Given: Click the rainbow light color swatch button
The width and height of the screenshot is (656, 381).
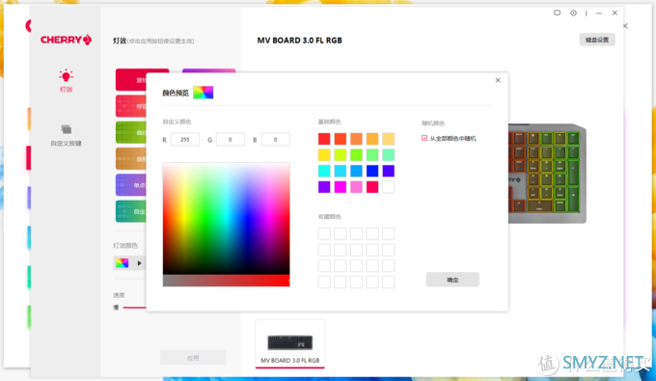Looking at the screenshot, I should point(123,263).
